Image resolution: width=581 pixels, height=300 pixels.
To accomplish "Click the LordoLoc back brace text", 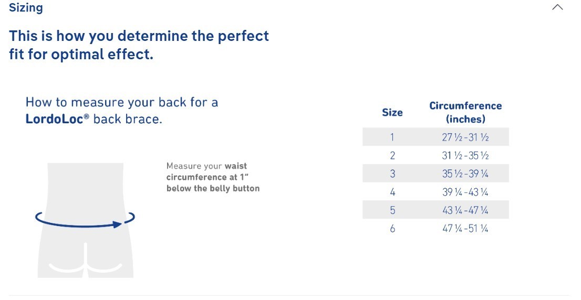I will [x=94, y=119].
